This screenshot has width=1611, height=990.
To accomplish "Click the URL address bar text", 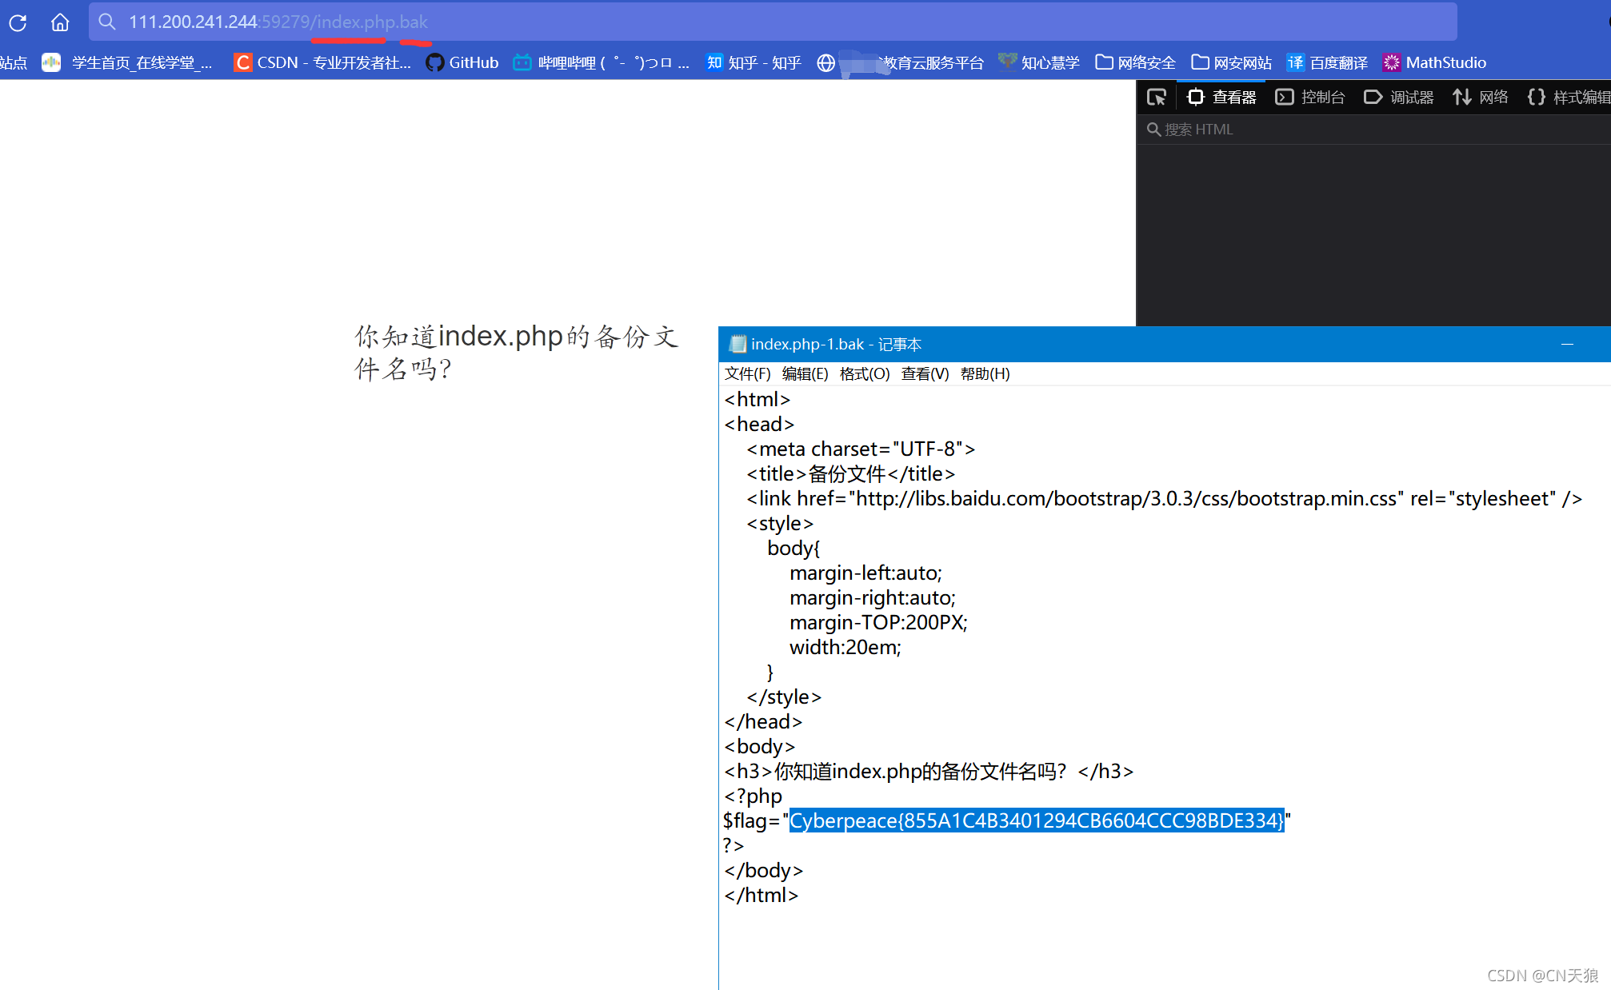I will tap(278, 22).
